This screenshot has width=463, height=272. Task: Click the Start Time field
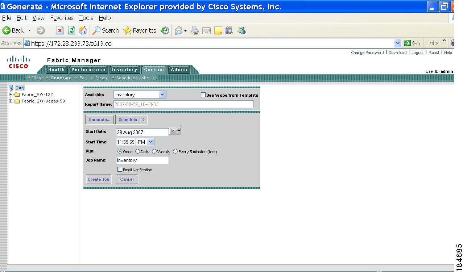[x=126, y=142]
